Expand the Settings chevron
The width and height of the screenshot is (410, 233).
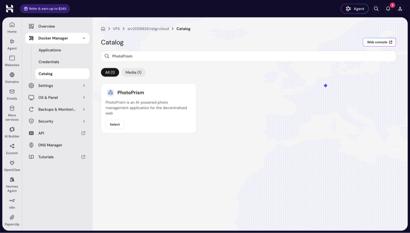click(x=84, y=85)
